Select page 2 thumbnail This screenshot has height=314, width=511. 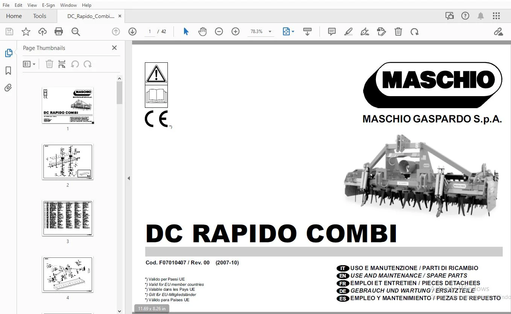68,162
